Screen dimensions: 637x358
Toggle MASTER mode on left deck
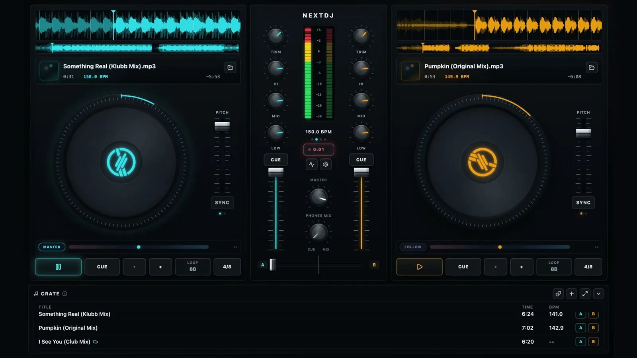(52, 247)
